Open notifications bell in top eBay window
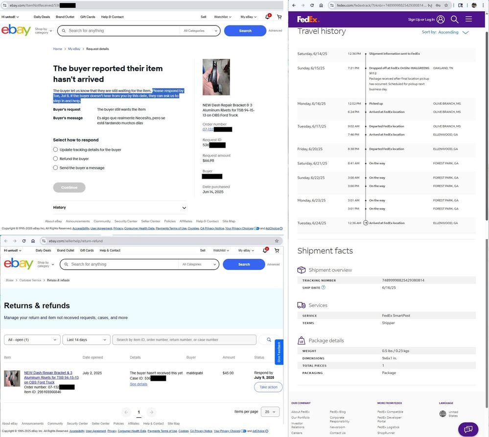The image size is (489, 437). tap(268, 17)
